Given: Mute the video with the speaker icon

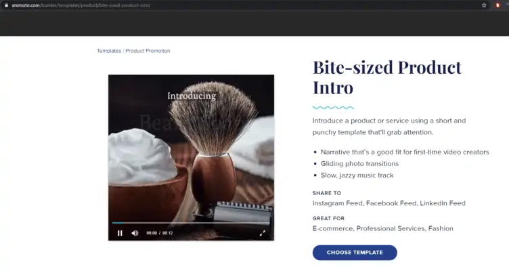Looking at the screenshot, I should pyautogui.click(x=135, y=233).
